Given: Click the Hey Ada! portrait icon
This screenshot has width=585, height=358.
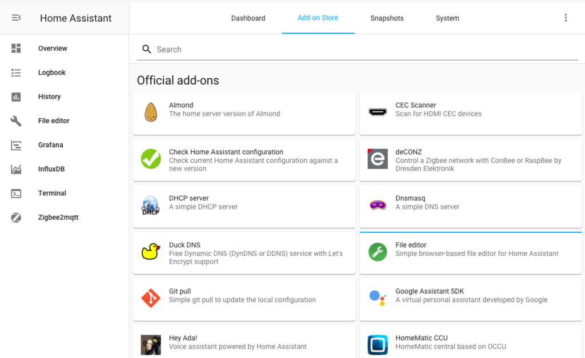Looking at the screenshot, I should (151, 344).
